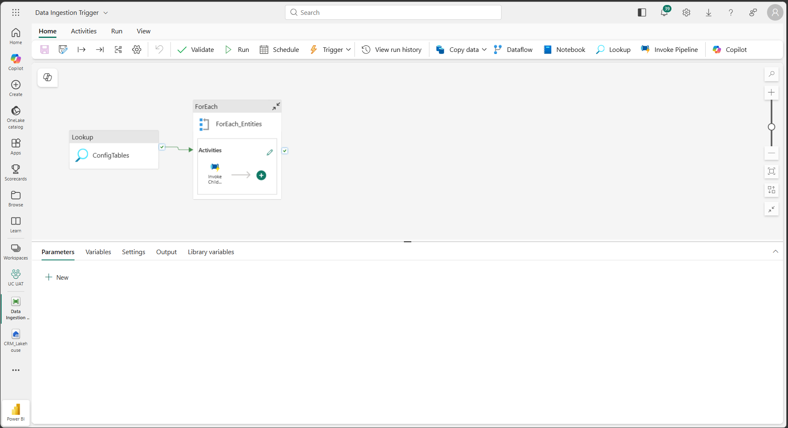Switch to the View ribbon tab
The image size is (788, 428).
pyautogui.click(x=144, y=31)
